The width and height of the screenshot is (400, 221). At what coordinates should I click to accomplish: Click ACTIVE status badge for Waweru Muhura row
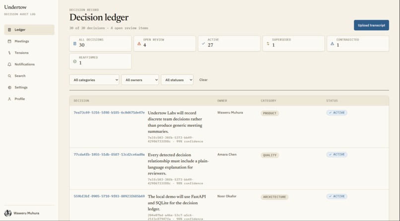pyautogui.click(x=337, y=112)
